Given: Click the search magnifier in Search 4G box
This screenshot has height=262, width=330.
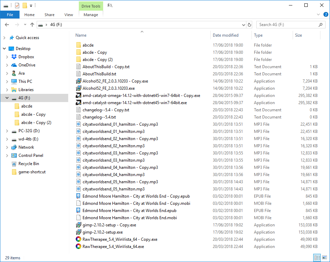Looking at the screenshot, I should point(320,24).
